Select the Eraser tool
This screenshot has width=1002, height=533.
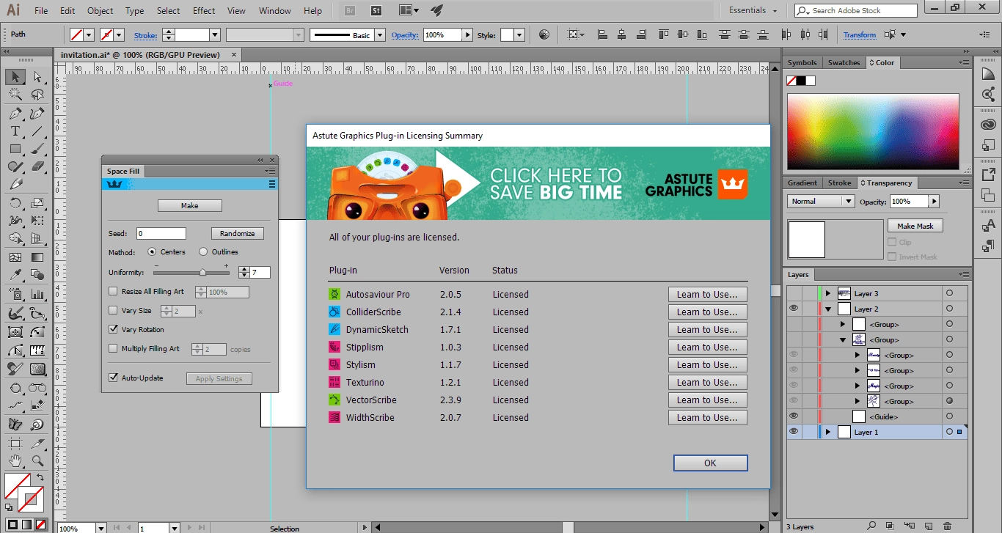37,166
